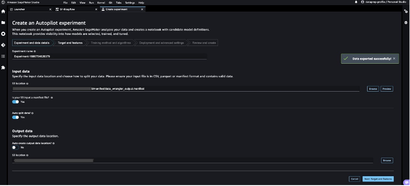Viewport: 410px width, 186px height.
Task: Click the notifications bell icon
Action: coord(356,2)
